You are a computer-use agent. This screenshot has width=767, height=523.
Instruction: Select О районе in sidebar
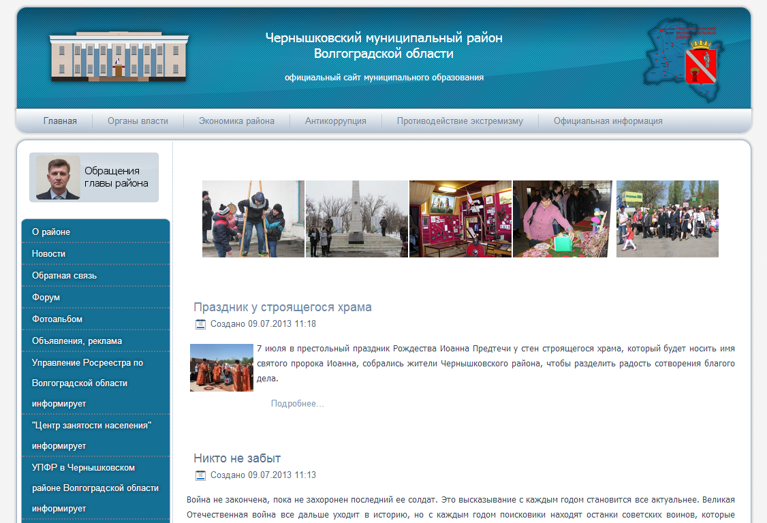point(96,232)
